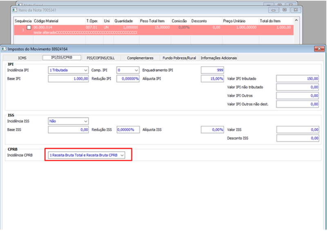Click the Valor IPI Outros field

point(298,96)
